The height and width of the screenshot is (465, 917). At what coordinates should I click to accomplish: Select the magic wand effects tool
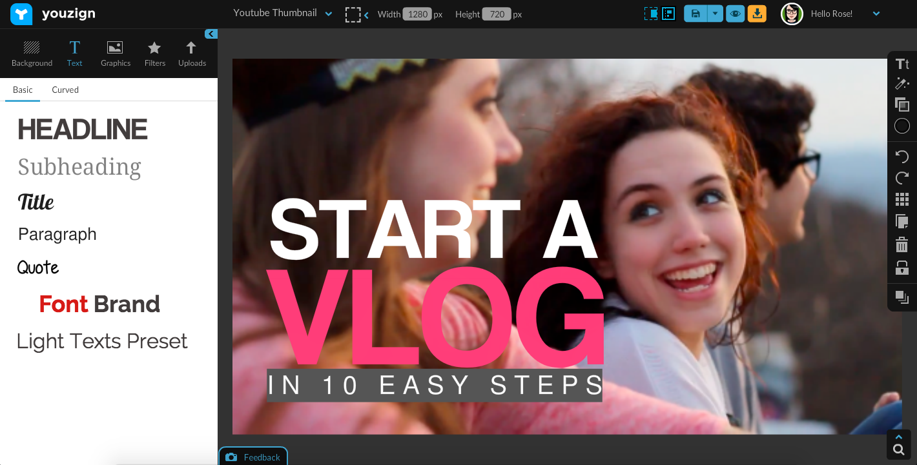(x=902, y=84)
